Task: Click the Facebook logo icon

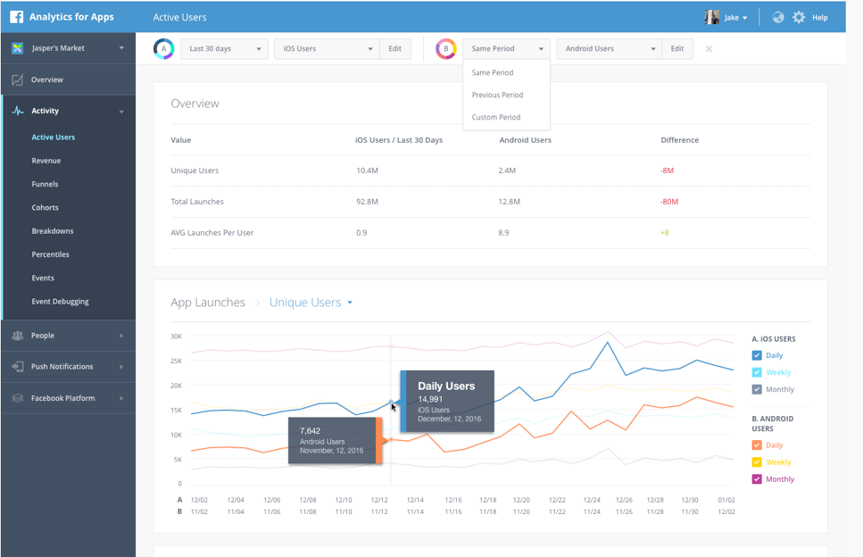Action: (17, 17)
